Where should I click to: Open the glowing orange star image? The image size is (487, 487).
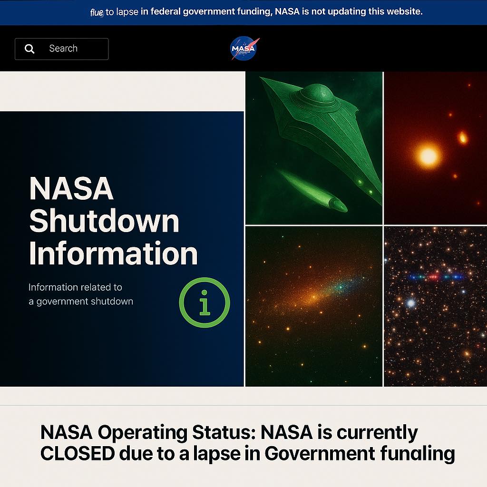[436, 148]
